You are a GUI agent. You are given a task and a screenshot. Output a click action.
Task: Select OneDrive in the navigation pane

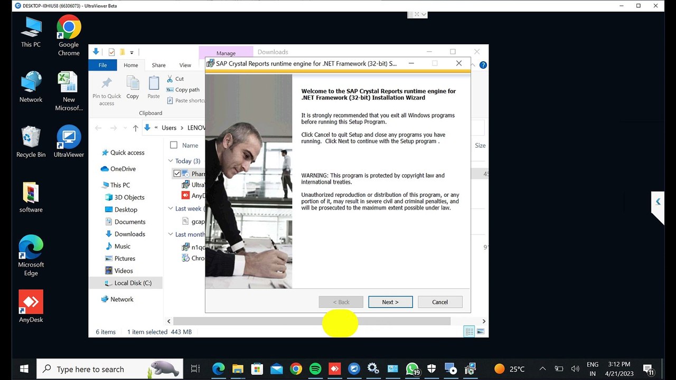(118, 169)
